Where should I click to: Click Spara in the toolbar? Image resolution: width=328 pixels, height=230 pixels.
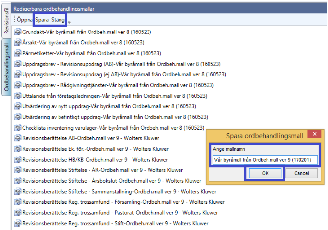(42, 20)
